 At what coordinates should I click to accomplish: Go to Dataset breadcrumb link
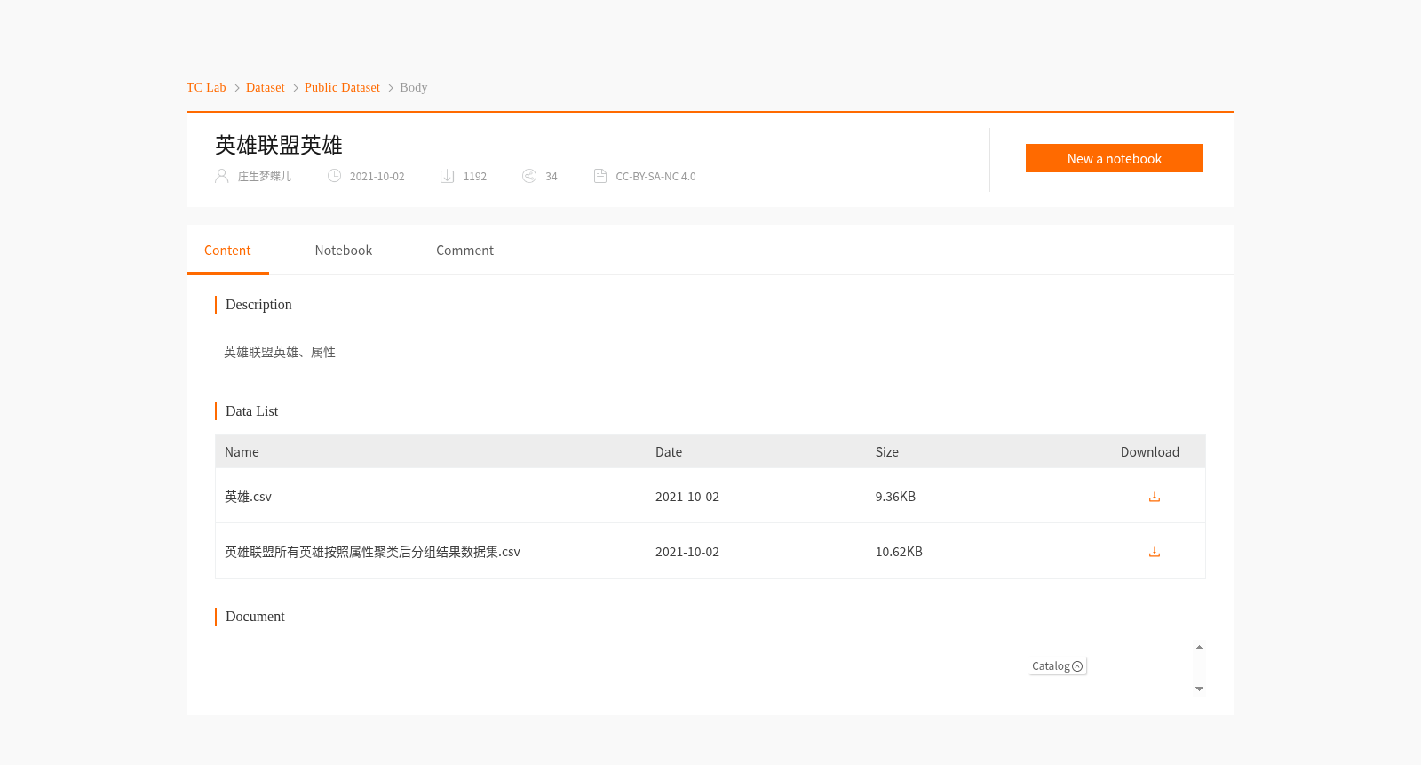[x=266, y=87]
